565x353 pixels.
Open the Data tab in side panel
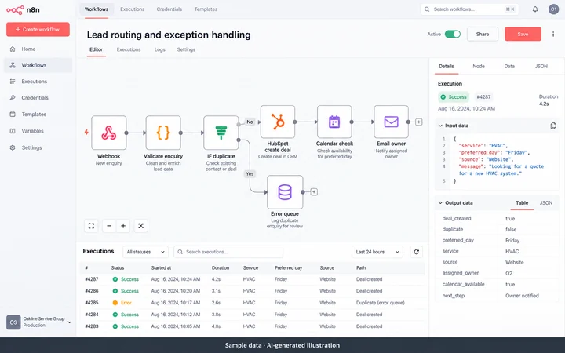(509, 66)
